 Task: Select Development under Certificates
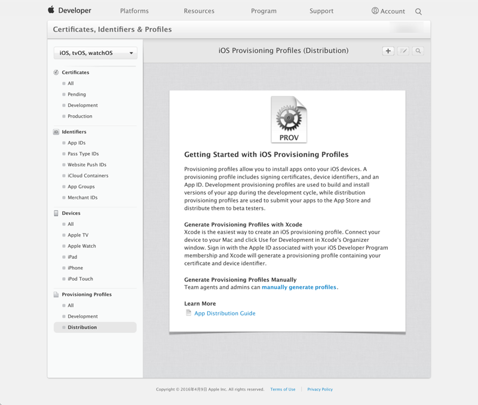82,105
